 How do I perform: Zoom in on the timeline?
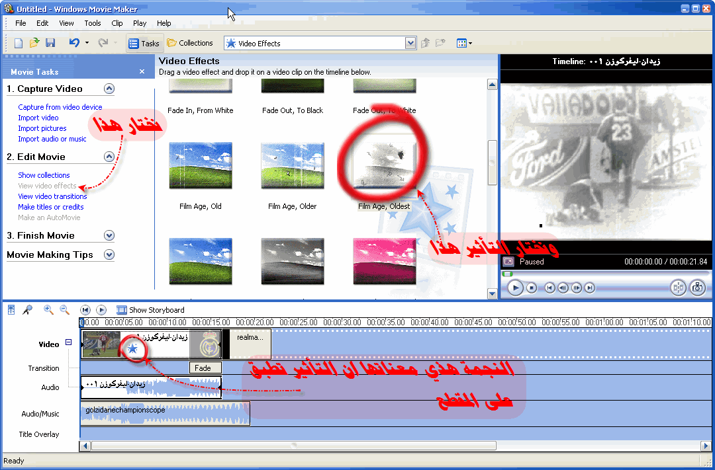click(x=48, y=310)
